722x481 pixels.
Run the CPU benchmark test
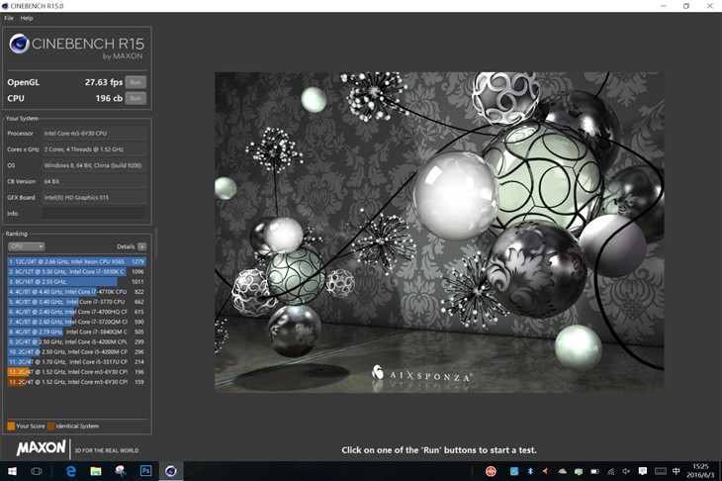coord(135,98)
